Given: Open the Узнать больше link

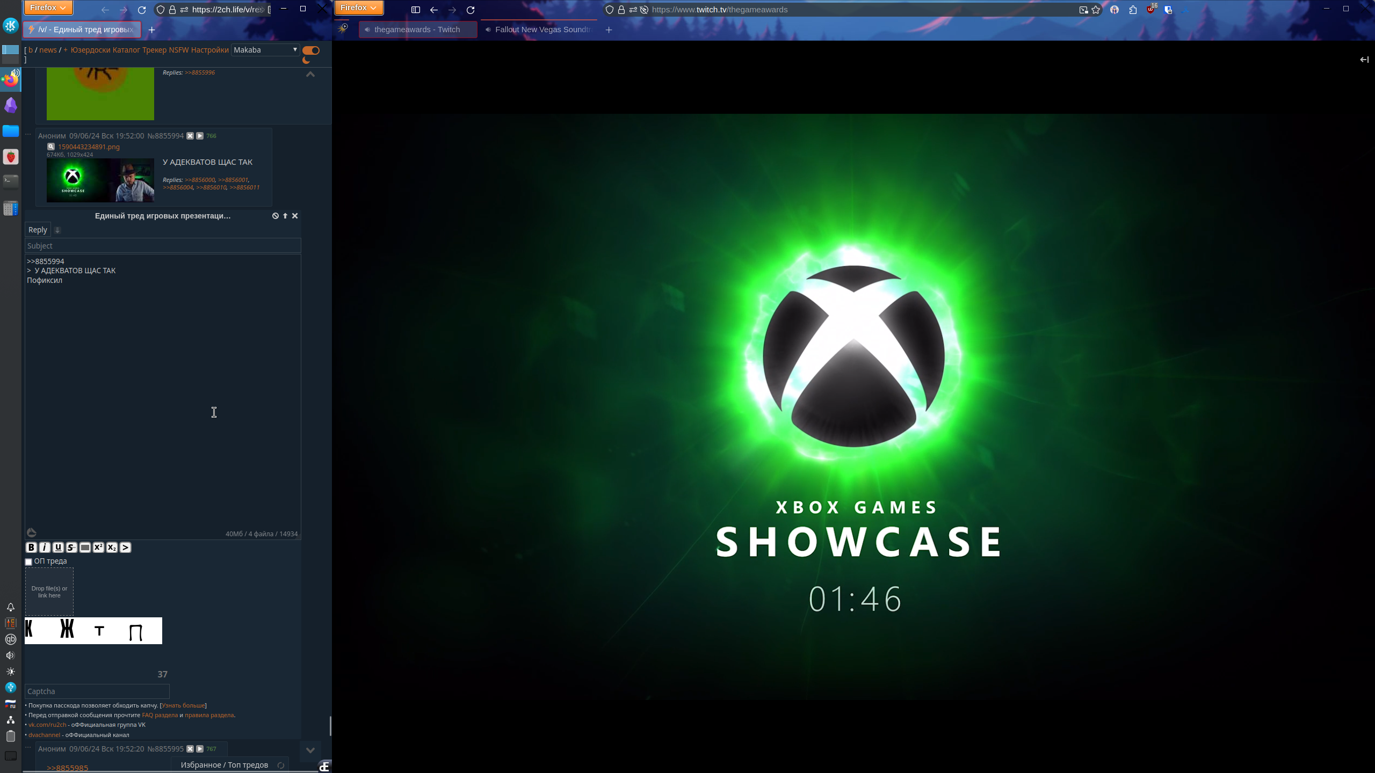Looking at the screenshot, I should click(183, 705).
